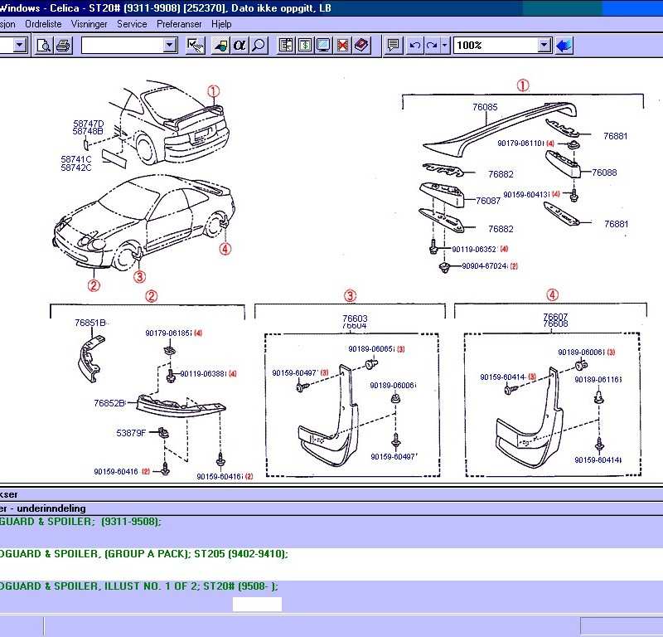Click circled number 4 near rear wheel

pos(225,249)
